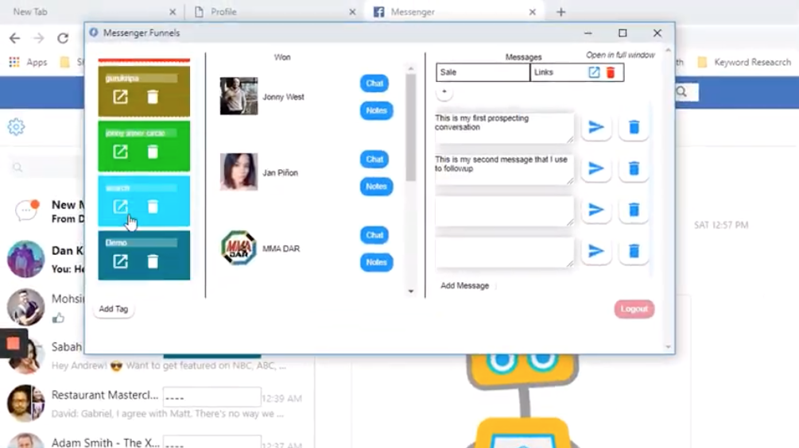Open a new browser tab
Screen dimensions: 799x448
(x=560, y=12)
